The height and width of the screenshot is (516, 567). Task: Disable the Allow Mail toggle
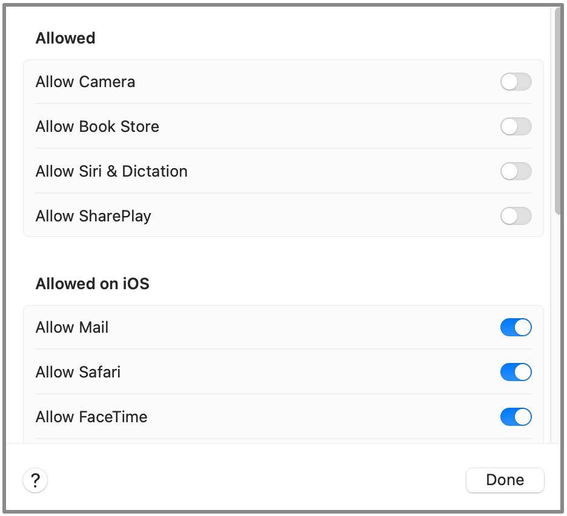coord(516,327)
